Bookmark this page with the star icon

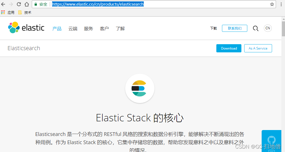click(272, 4)
